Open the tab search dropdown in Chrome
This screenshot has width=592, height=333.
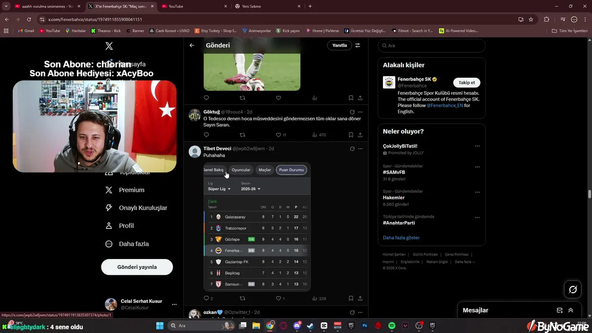point(6,6)
